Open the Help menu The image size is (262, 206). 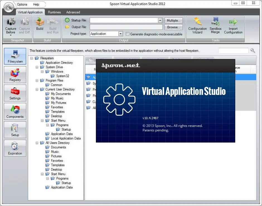tap(36, 4)
